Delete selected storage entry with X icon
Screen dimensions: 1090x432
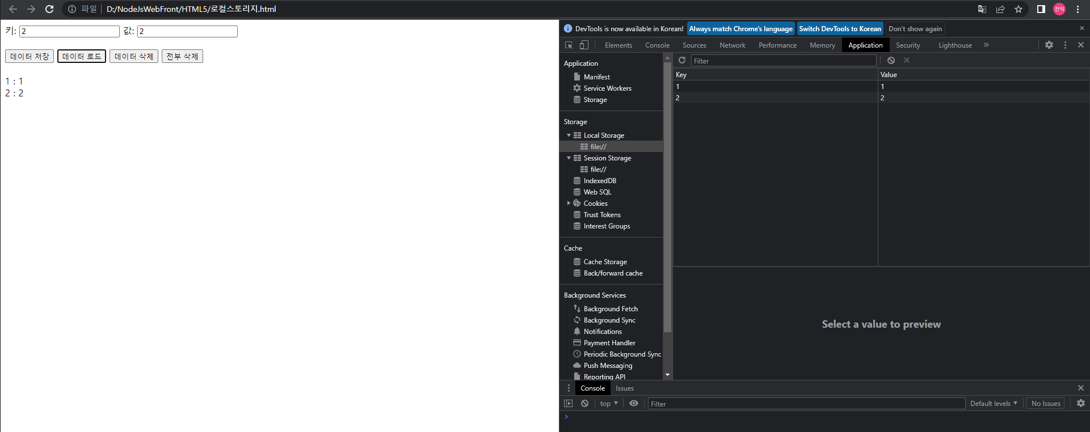[907, 60]
